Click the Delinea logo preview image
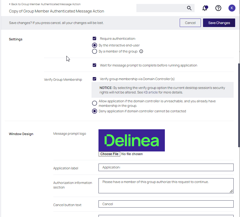 (x=132, y=140)
